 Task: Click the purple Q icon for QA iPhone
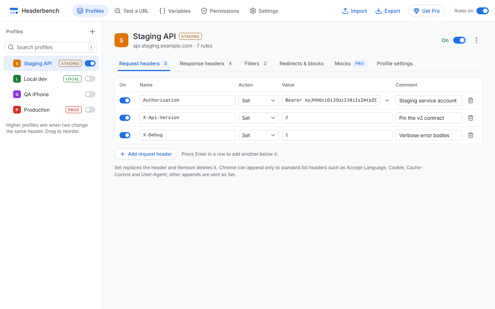point(17,94)
